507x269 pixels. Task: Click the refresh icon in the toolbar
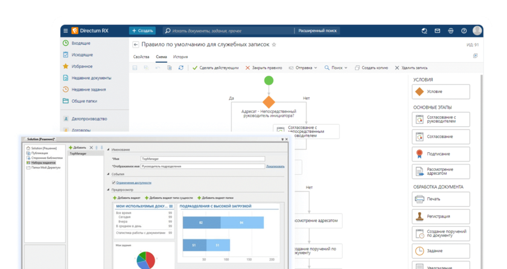pyautogui.click(x=180, y=68)
